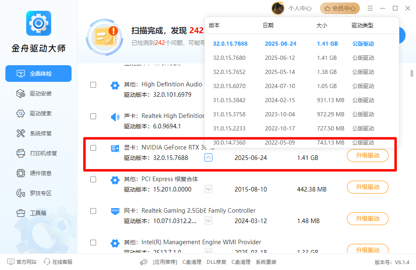
Task: Expand the PCI Express version dropdown
Action: coord(208,189)
